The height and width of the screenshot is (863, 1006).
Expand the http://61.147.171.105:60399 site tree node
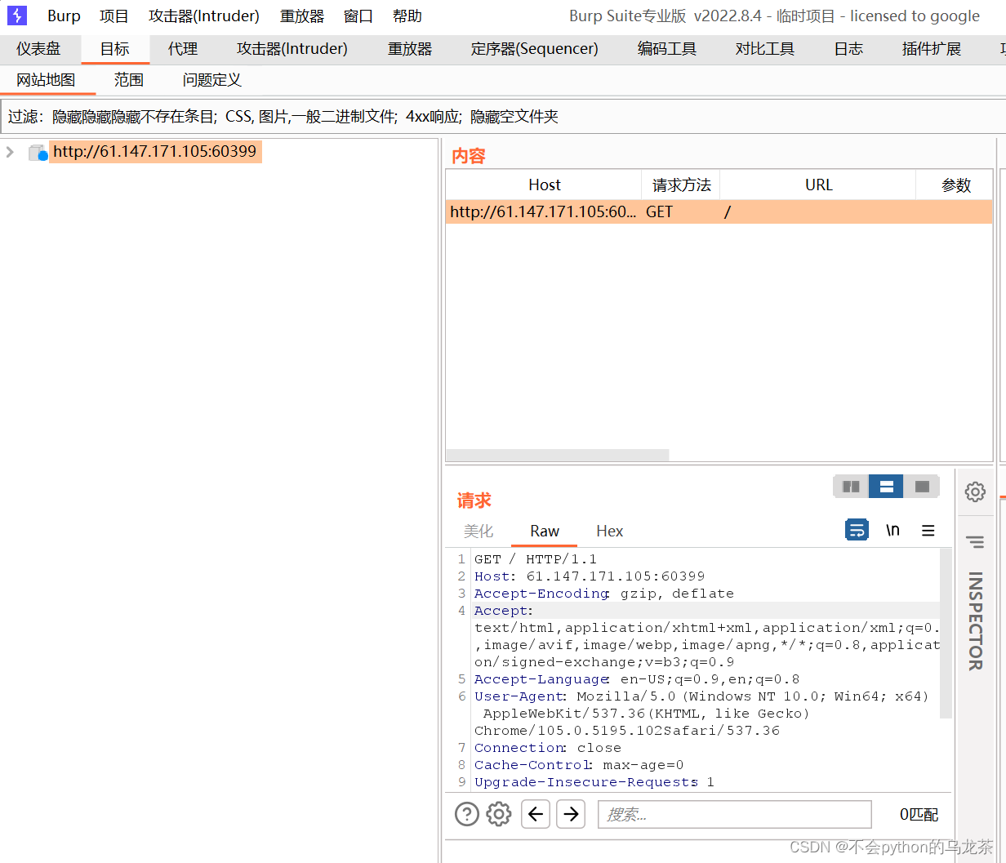click(x=9, y=152)
